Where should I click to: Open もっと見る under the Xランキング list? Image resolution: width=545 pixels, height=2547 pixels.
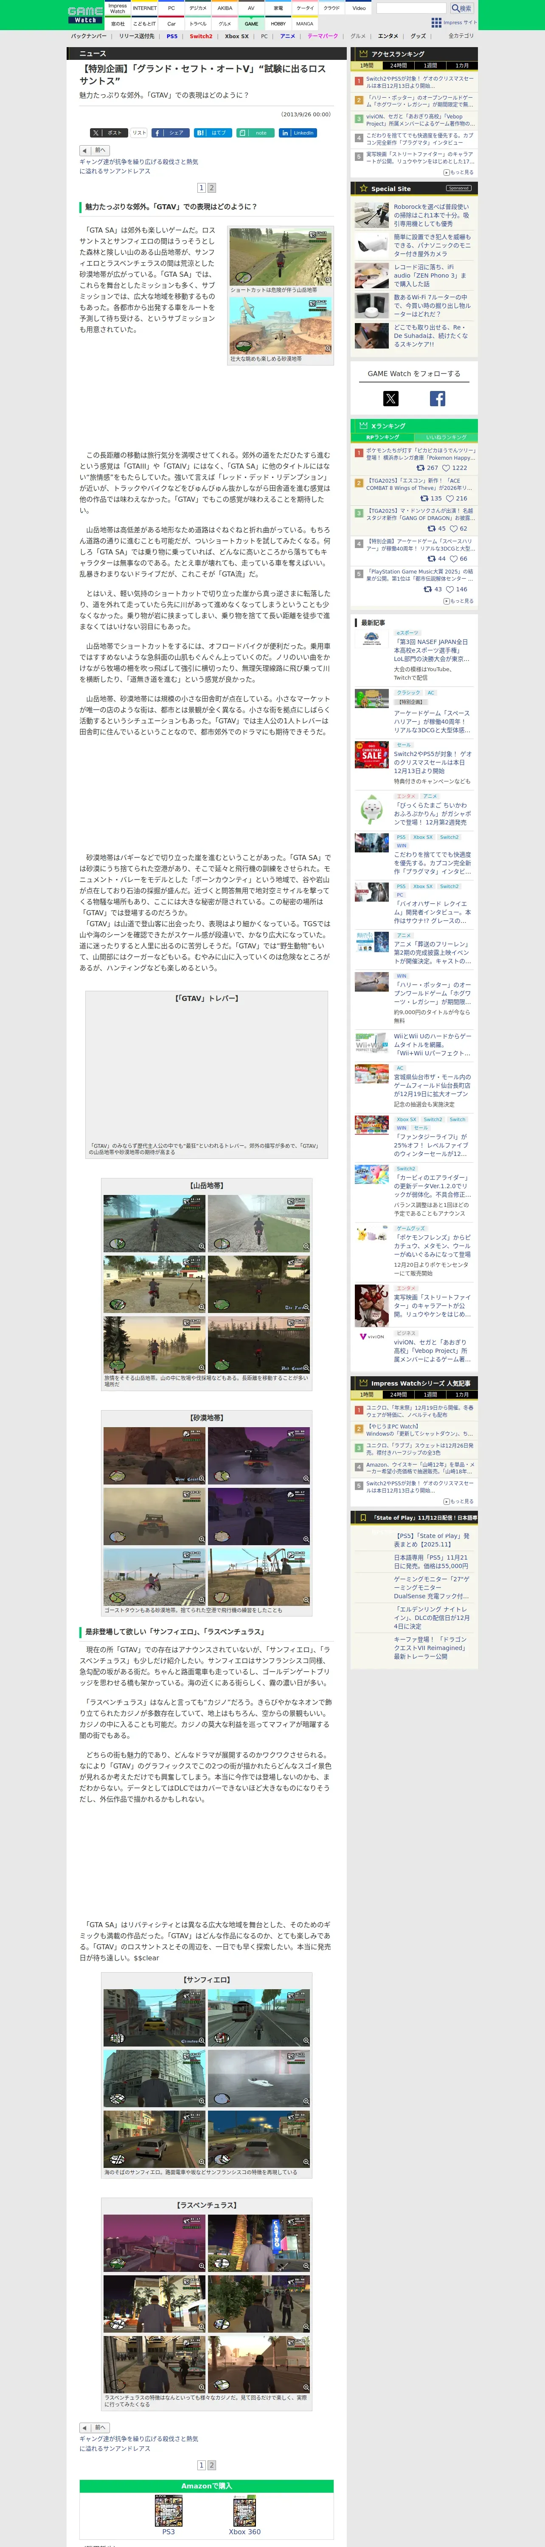tap(459, 600)
